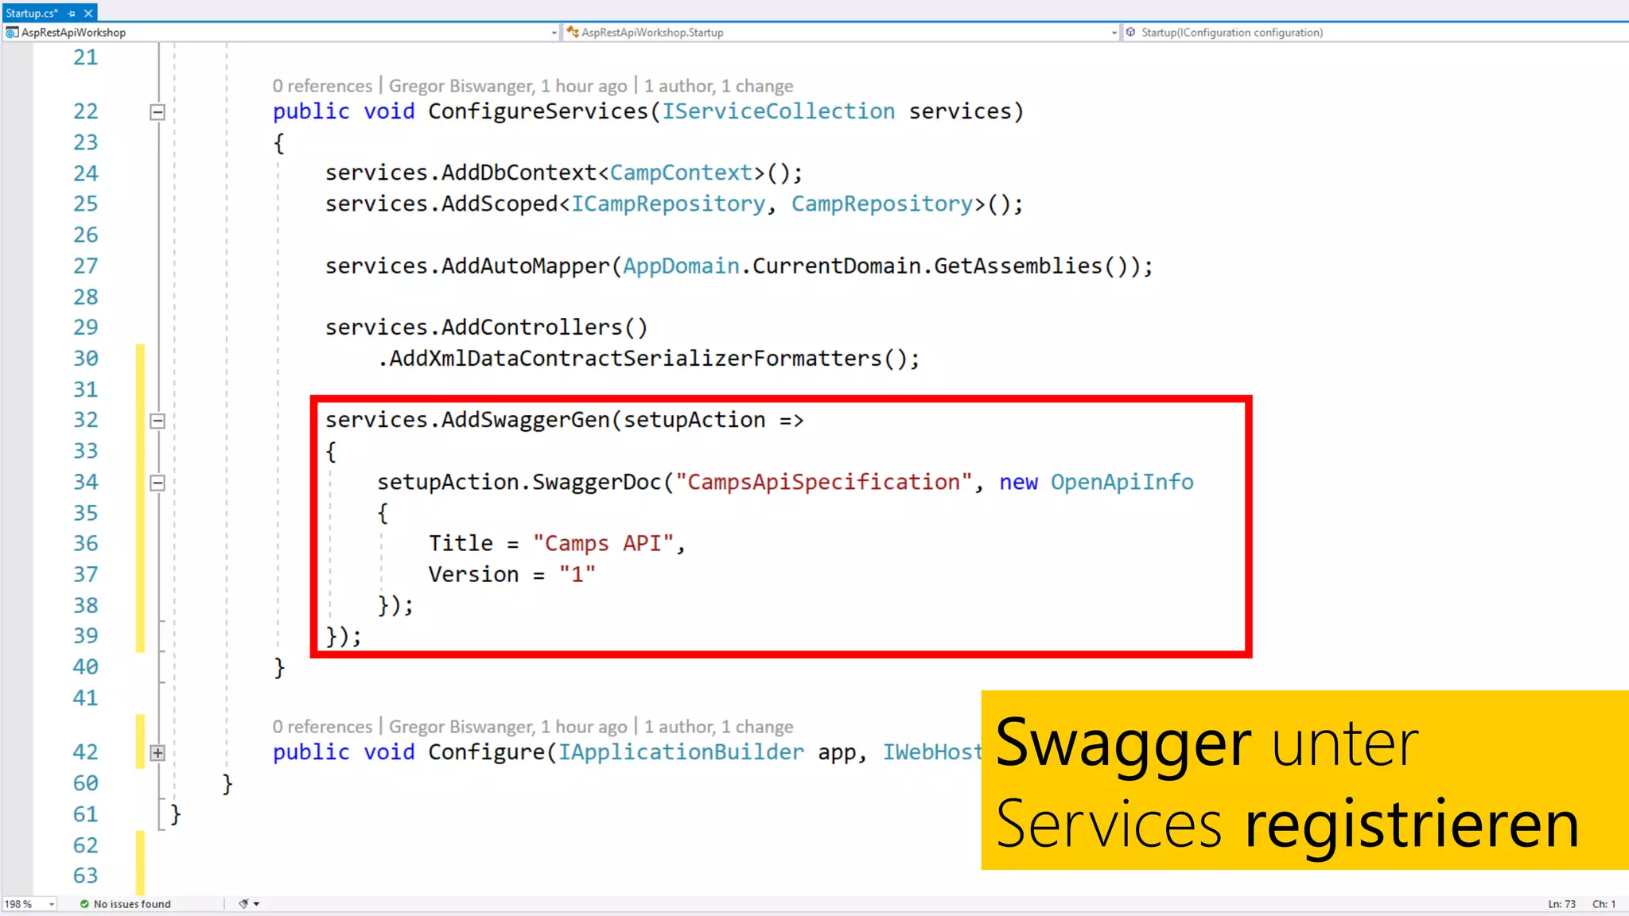Click line number 21 in the margin

click(x=86, y=57)
